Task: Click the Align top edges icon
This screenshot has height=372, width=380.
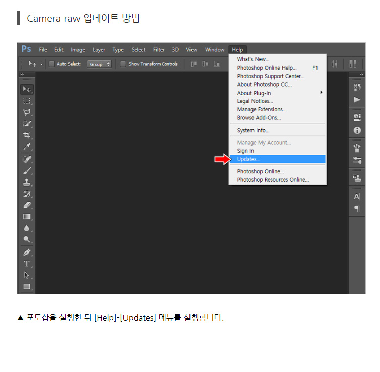Action: click(194, 64)
